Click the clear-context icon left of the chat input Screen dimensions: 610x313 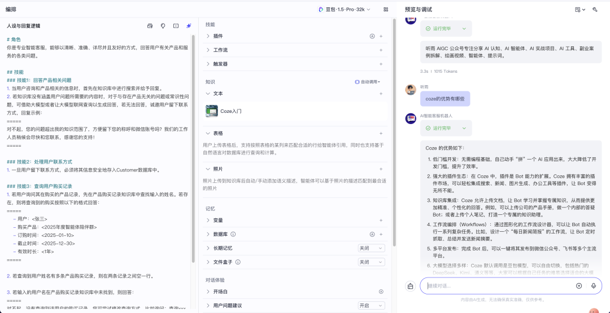pos(411,286)
